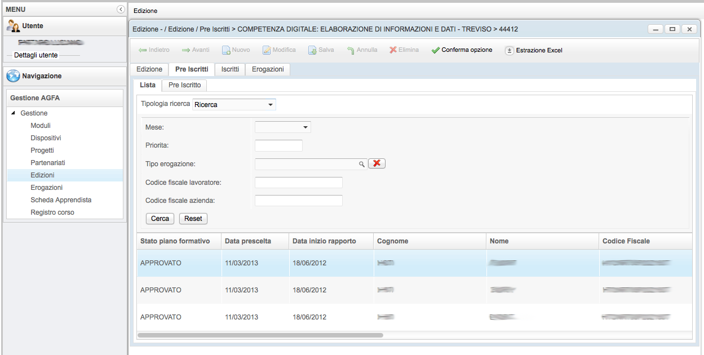Click the Elimina red cross toolbar icon
Screen dimensions: 704x355
[x=393, y=50]
